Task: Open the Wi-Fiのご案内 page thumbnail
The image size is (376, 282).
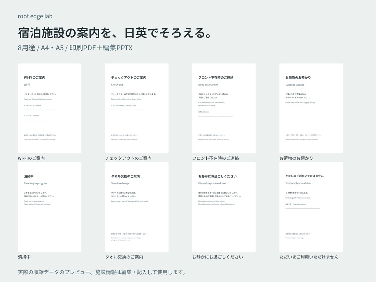Action: pyautogui.click(x=50, y=108)
